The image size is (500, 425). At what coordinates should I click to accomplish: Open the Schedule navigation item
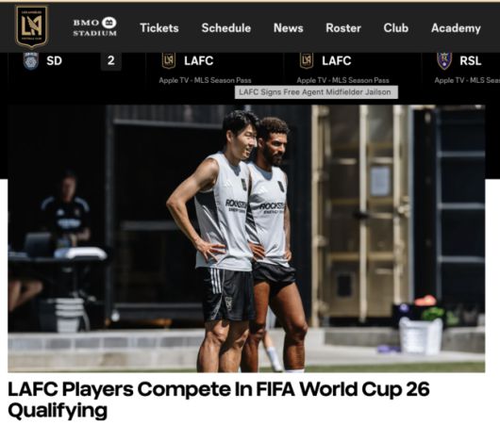pos(226,28)
